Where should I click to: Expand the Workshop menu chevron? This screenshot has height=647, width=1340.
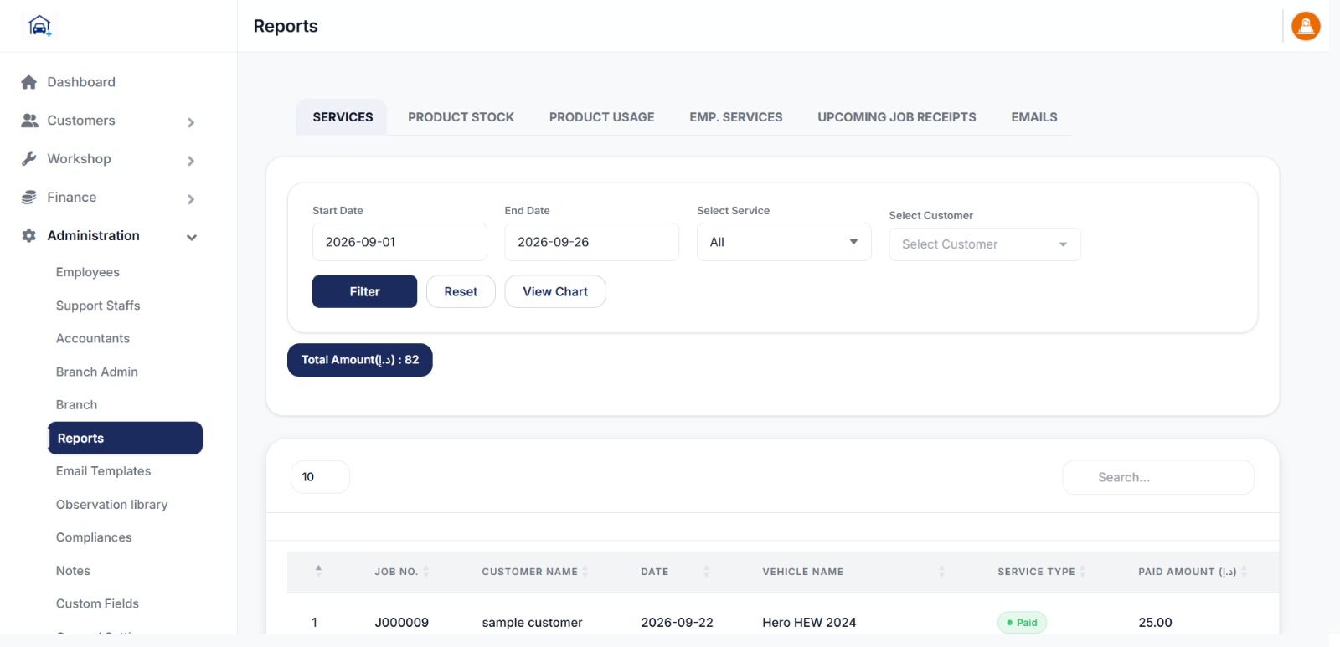191,161
